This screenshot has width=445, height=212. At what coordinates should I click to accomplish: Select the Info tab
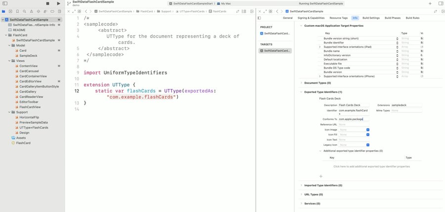coord(355,18)
